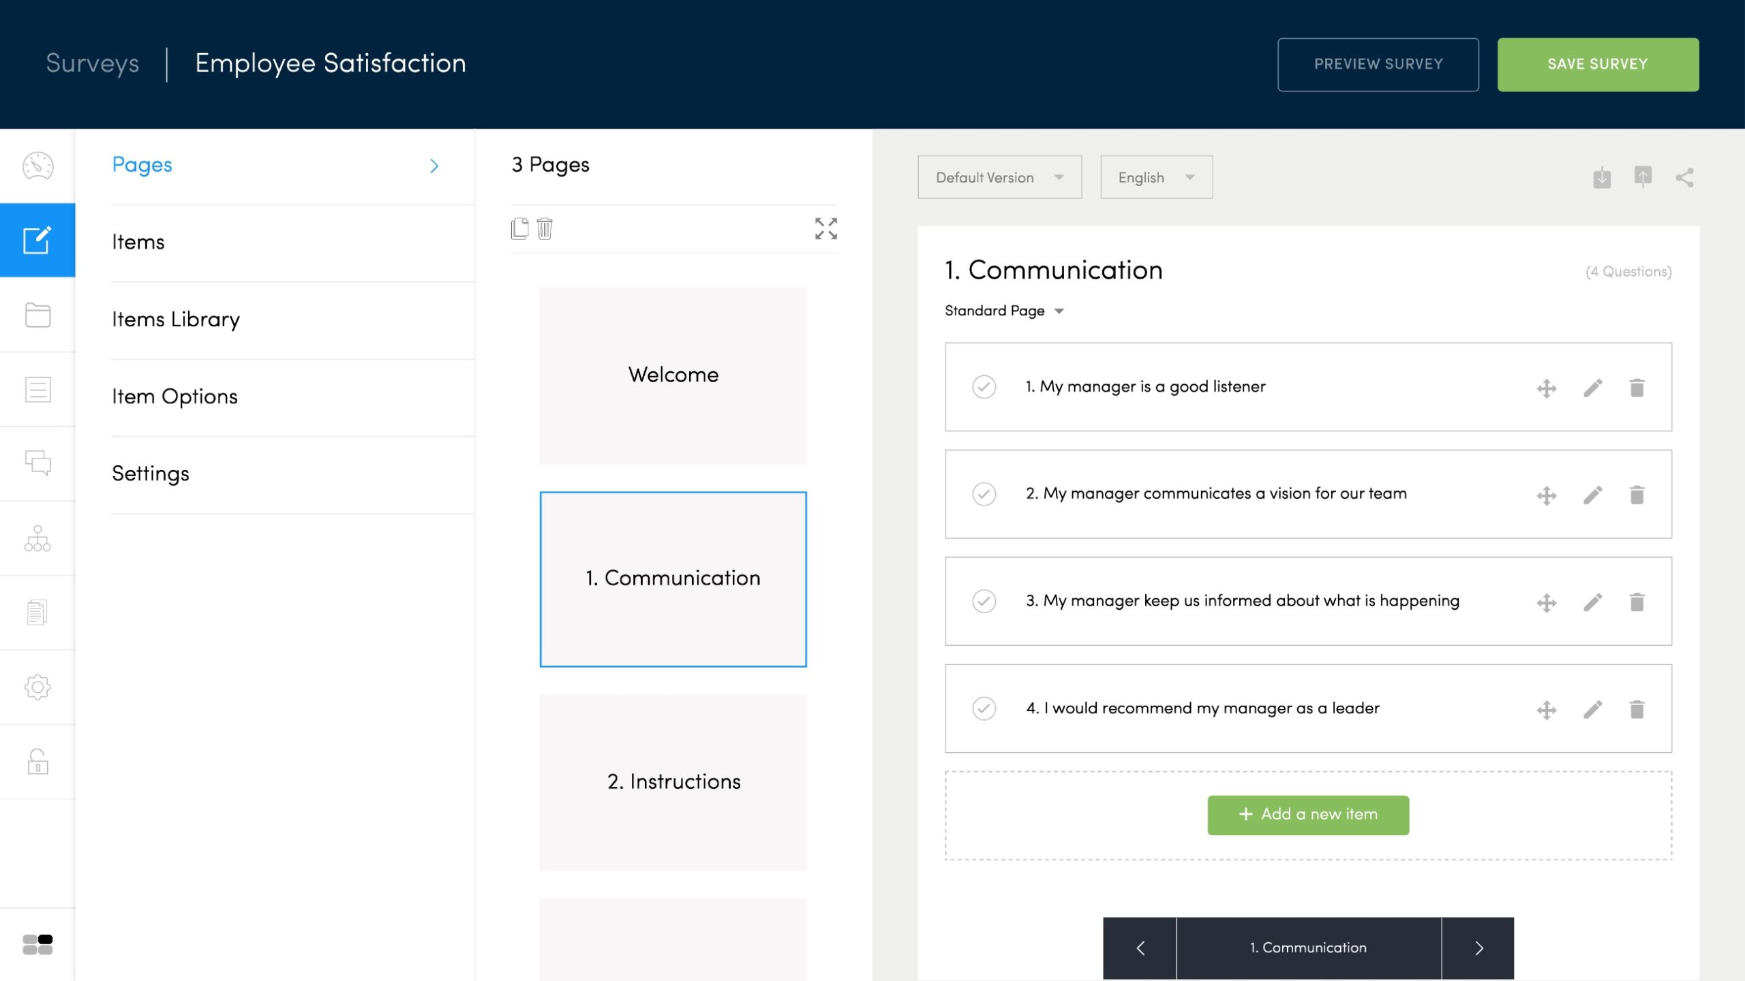Screen dimensions: 1745x981
Task: Click move handle for question 3
Action: click(1546, 602)
